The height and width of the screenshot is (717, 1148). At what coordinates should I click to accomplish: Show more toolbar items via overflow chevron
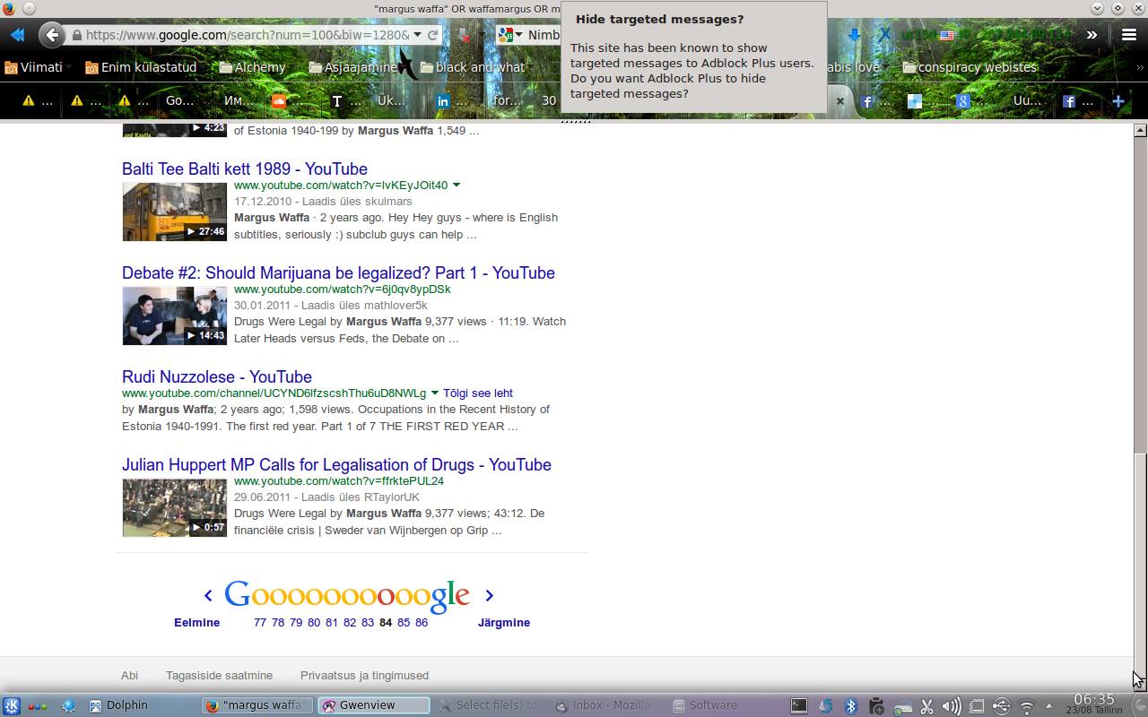pyautogui.click(x=1091, y=35)
